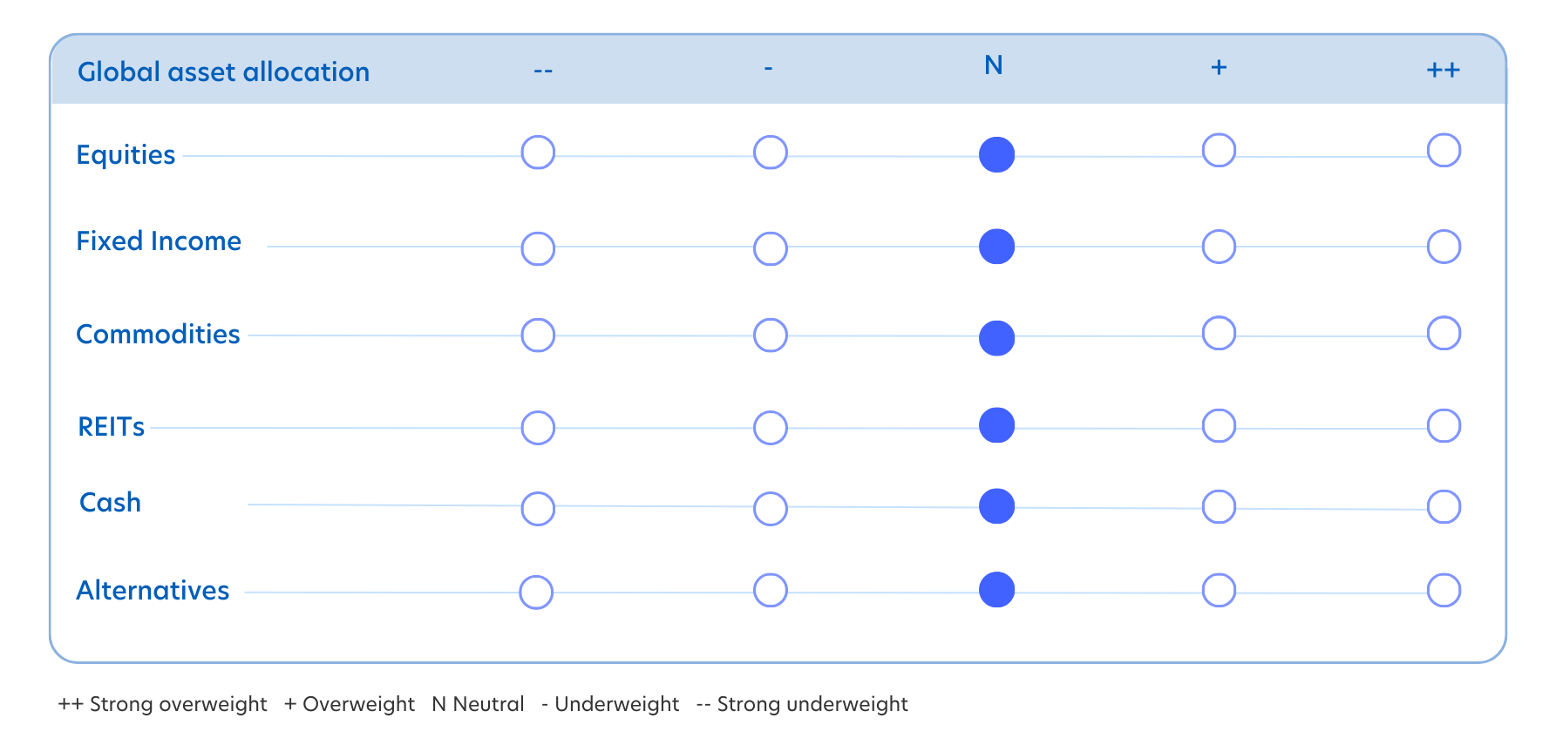
Task: Select underweight for Fixed Income
Action: 771,249
